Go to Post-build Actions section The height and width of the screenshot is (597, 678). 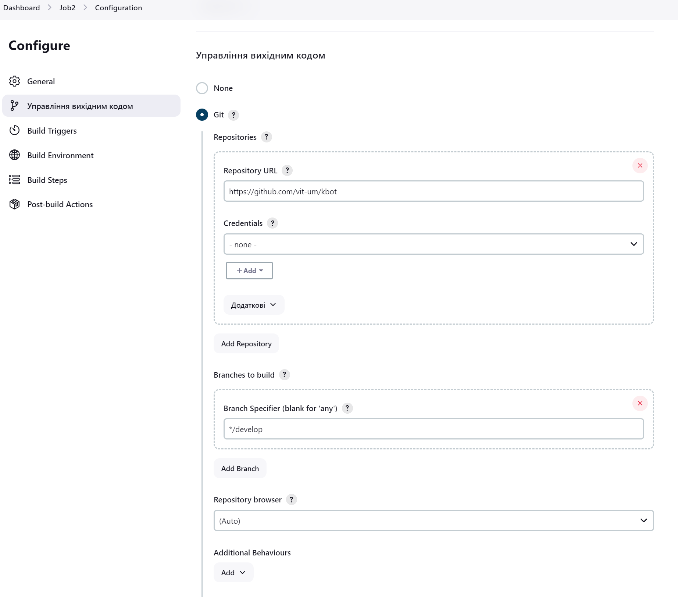click(x=91, y=204)
